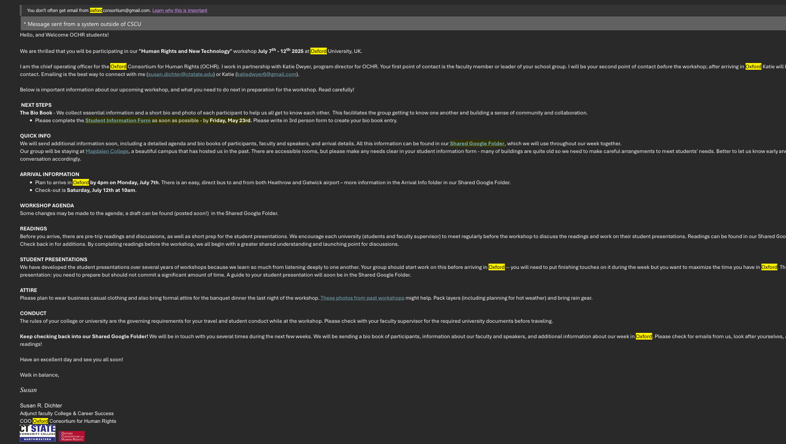Open the Student Information Form link

click(118, 121)
